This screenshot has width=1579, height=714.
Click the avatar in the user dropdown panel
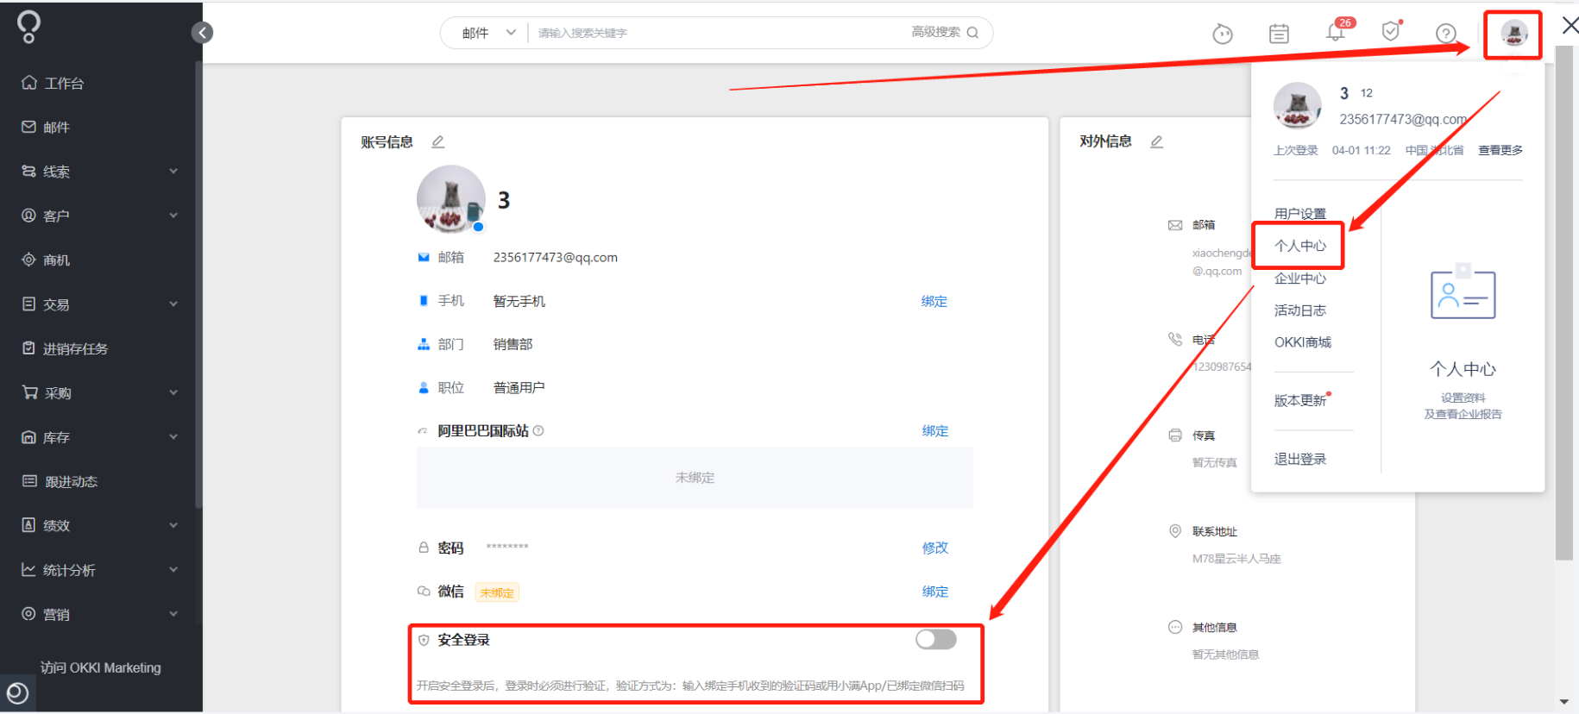point(1298,106)
